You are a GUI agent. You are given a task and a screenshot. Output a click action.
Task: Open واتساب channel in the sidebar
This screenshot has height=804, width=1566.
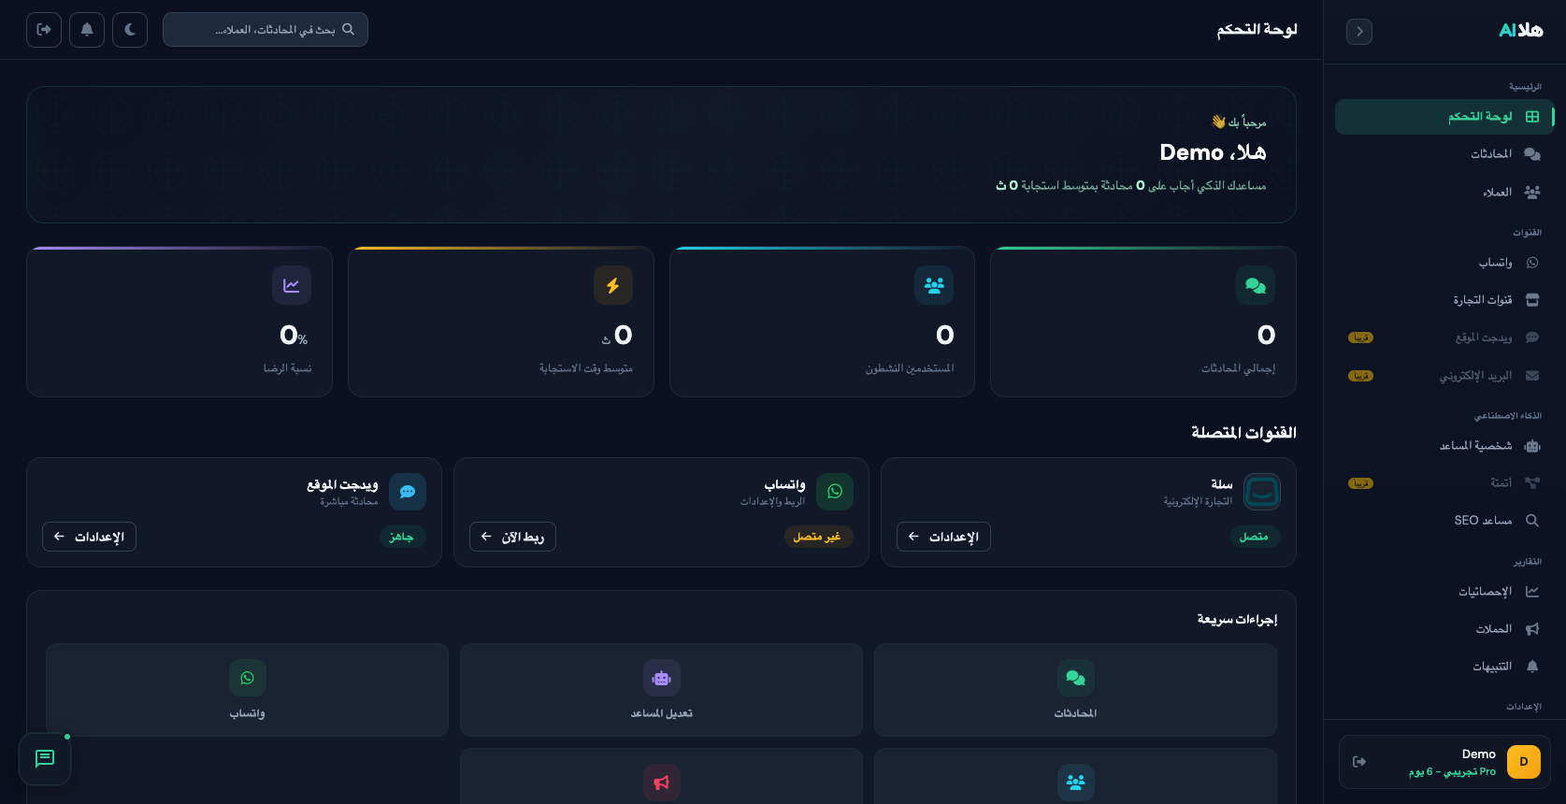click(1444, 263)
